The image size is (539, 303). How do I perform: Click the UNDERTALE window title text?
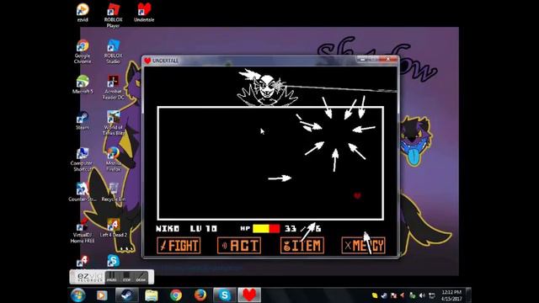tap(165, 61)
